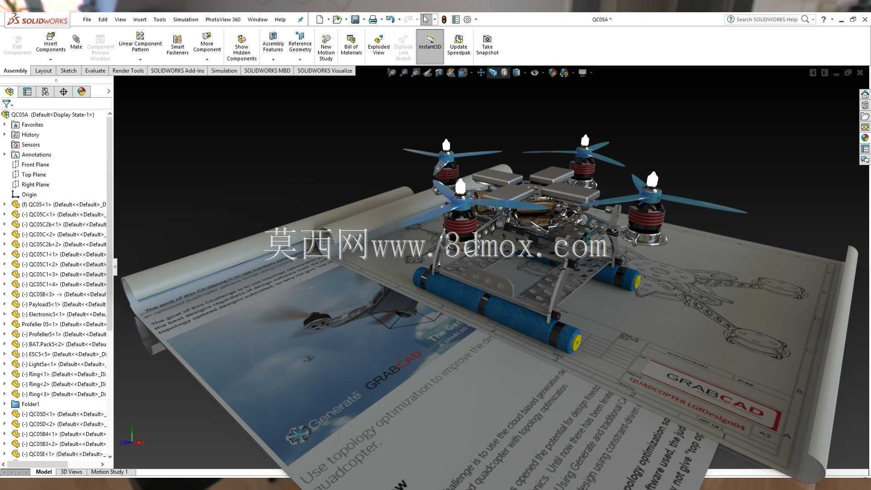871x490 pixels.
Task: Click Insert Components tool
Action: pyautogui.click(x=50, y=42)
